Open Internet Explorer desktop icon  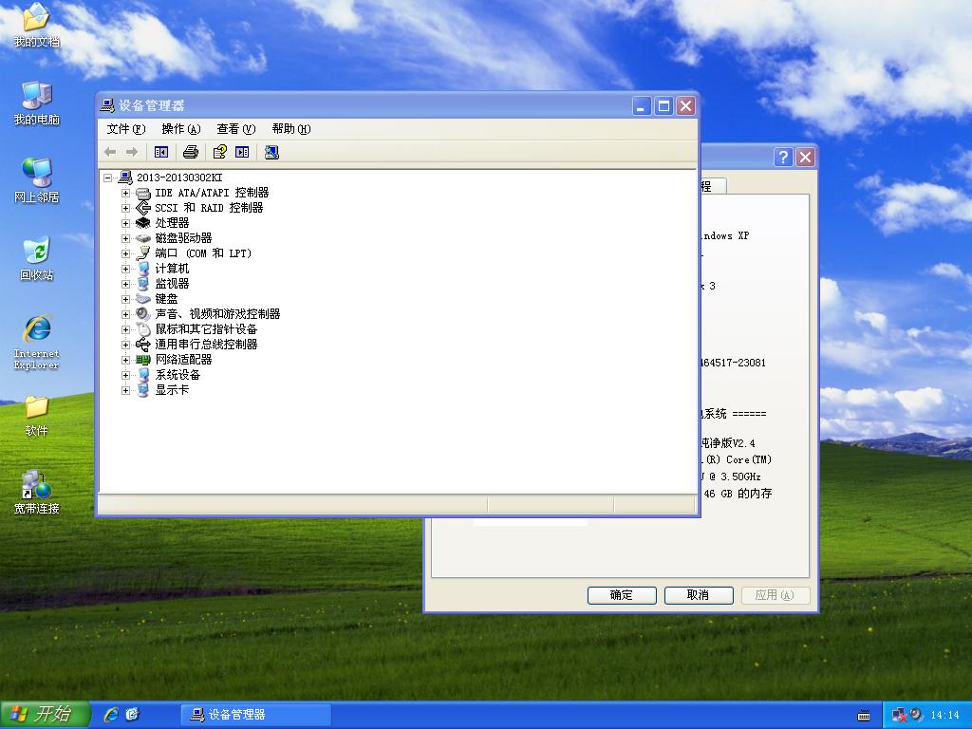click(x=36, y=342)
